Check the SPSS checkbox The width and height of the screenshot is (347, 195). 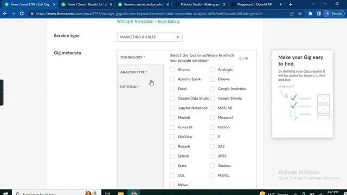pos(213,156)
